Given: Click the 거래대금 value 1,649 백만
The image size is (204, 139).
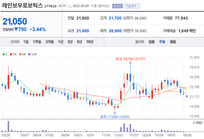Looking at the screenshot, I should 187,31.
